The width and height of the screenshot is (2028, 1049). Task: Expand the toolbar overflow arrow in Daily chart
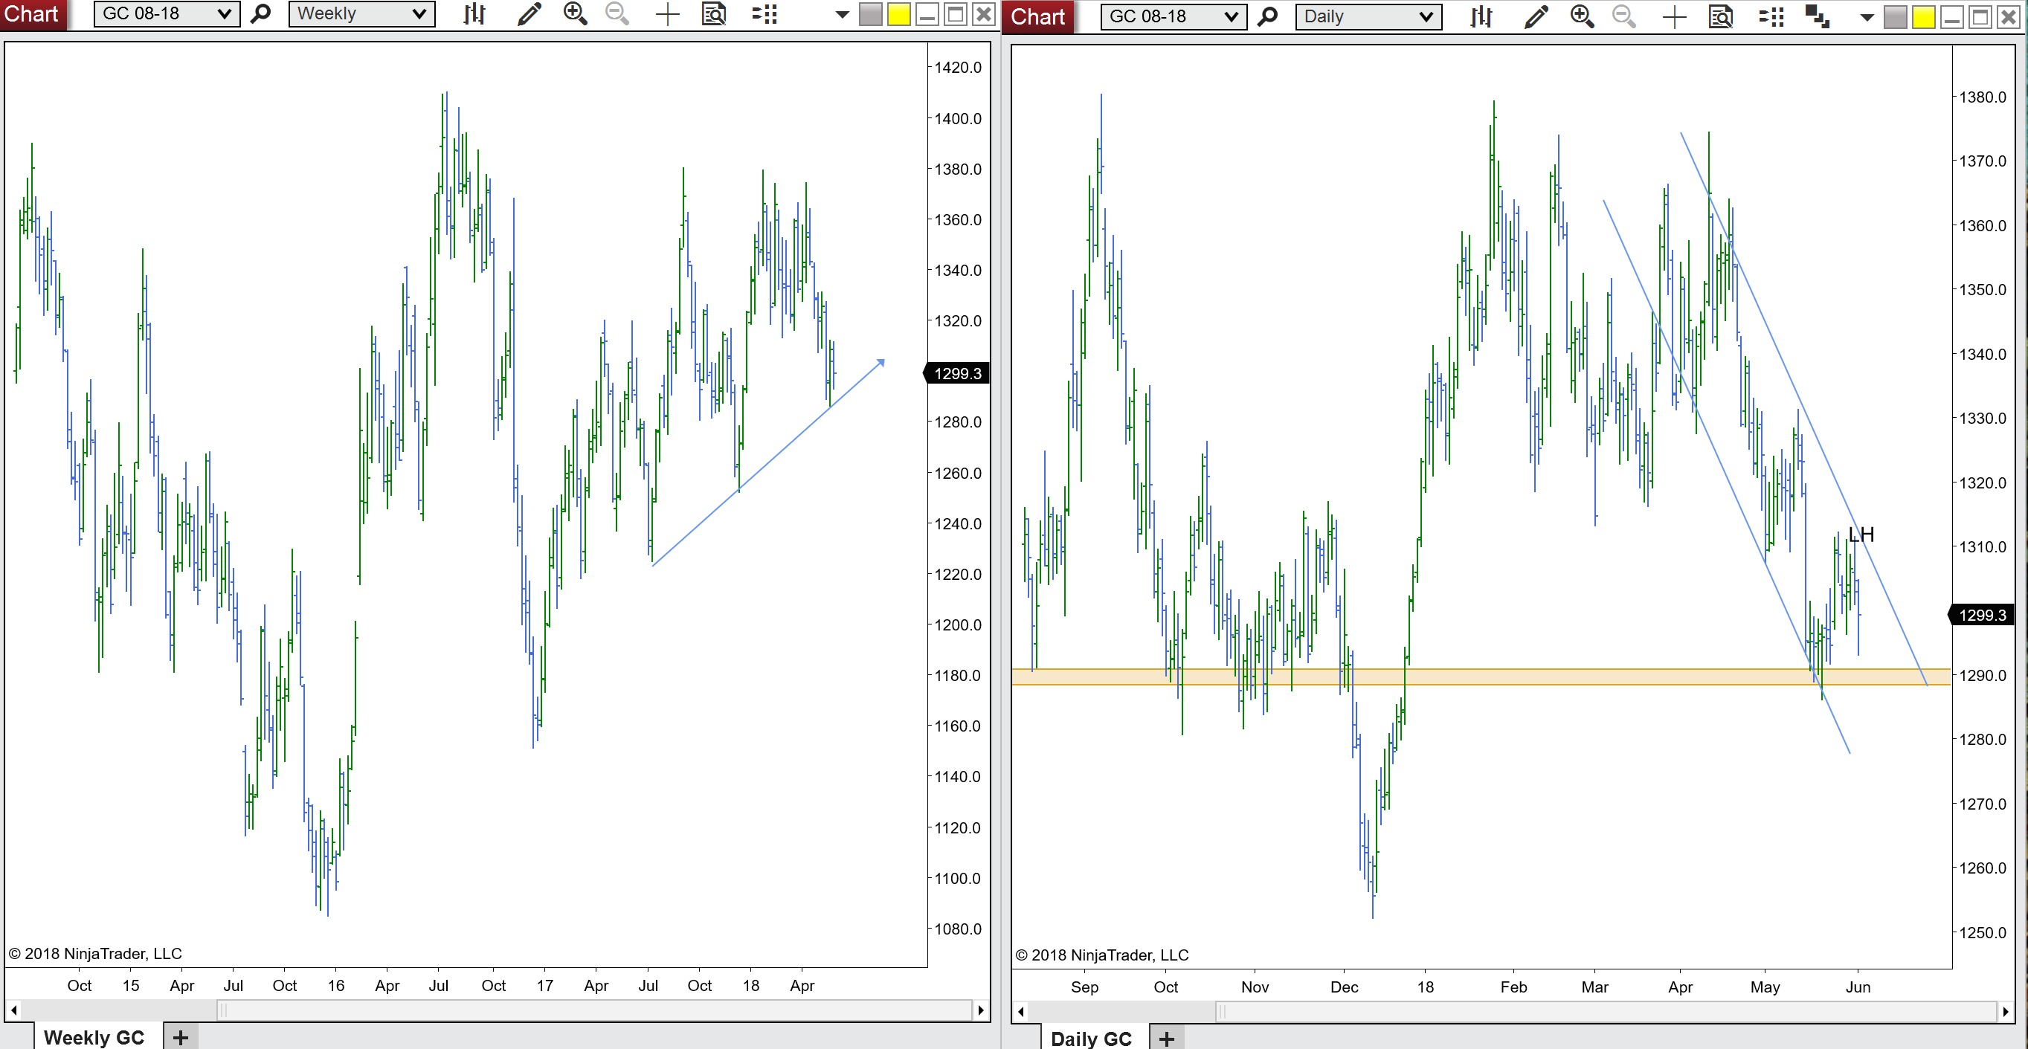tap(1867, 17)
